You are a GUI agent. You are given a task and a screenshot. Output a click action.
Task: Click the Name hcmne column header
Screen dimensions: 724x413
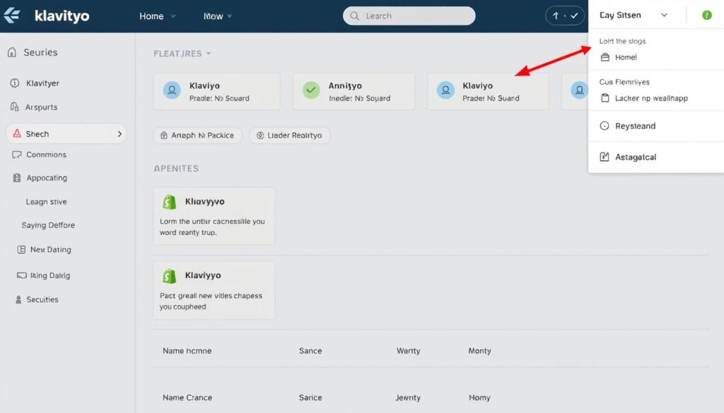(187, 351)
